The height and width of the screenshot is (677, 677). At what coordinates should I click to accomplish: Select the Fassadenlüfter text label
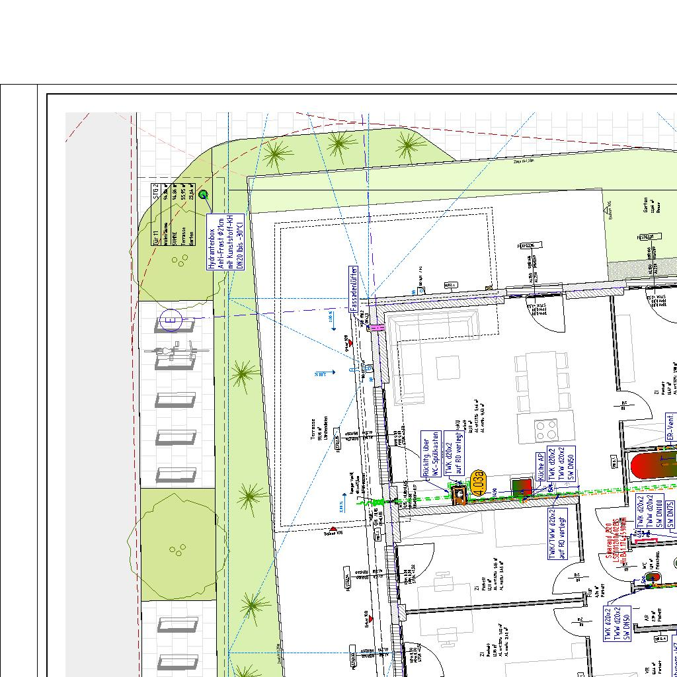coord(354,290)
